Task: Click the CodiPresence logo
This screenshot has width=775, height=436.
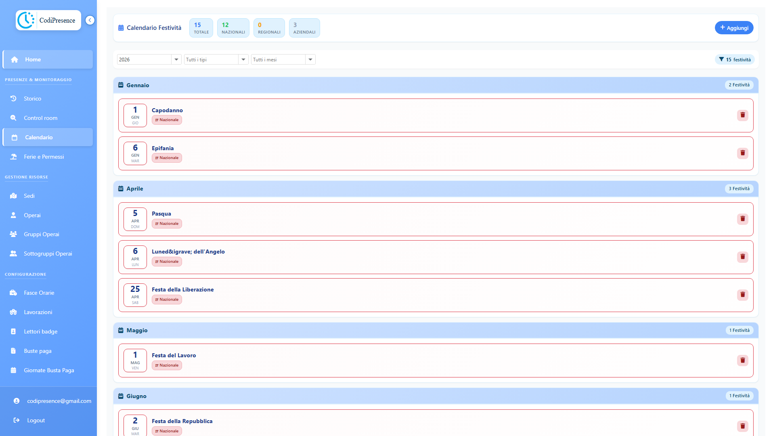Action: click(x=48, y=20)
